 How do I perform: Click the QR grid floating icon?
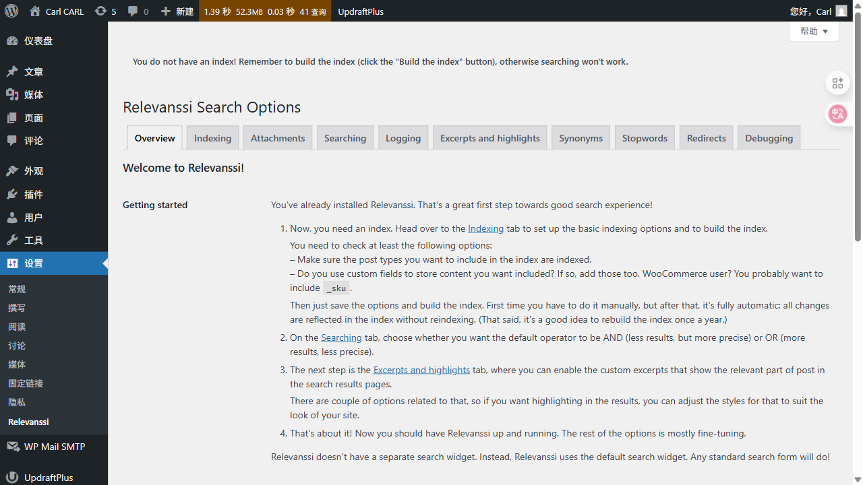(837, 83)
